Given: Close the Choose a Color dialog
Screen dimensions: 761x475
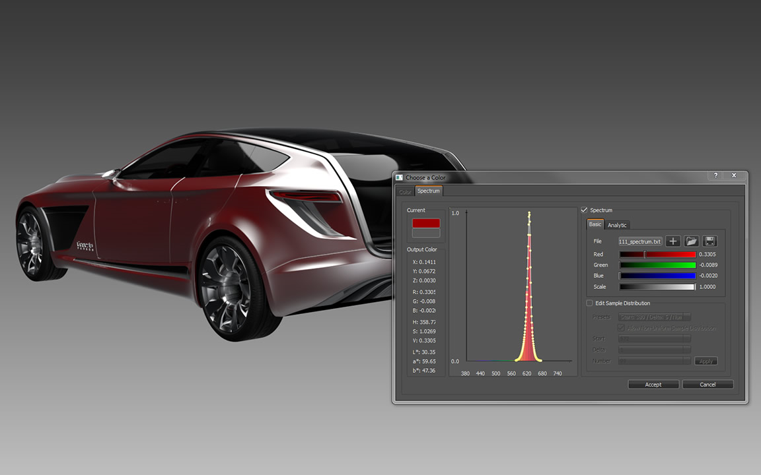Looking at the screenshot, I should [734, 176].
